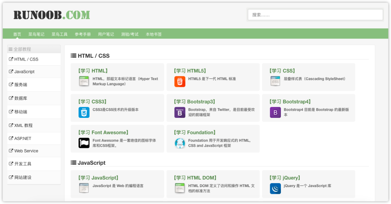The height and width of the screenshot is (204, 391).
Task: Open the 【学习 jQuery】 tutorial link
Action: coord(285,178)
